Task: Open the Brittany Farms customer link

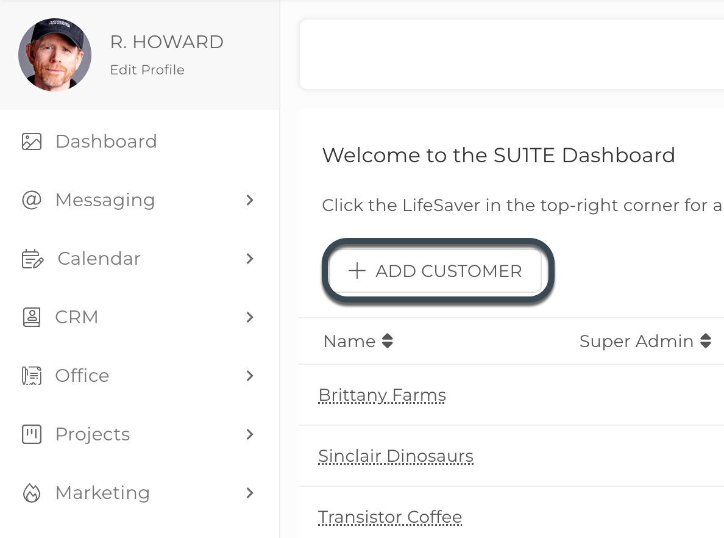Action: pos(382,395)
